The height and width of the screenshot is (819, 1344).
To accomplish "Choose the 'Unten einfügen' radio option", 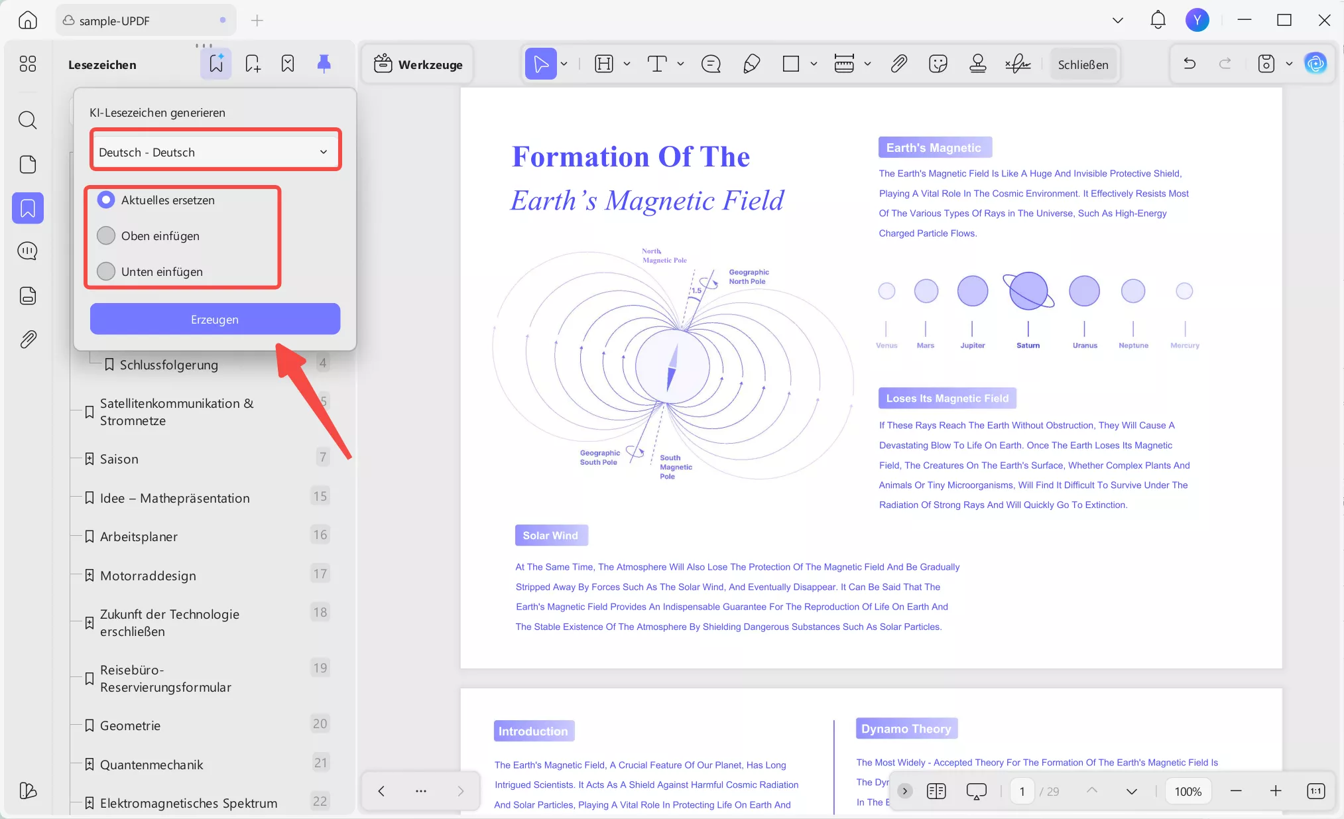I will (x=106, y=271).
